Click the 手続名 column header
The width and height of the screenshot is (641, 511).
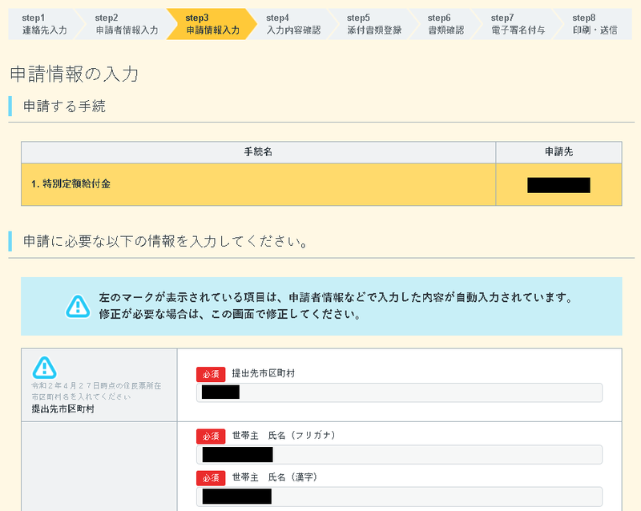coord(258,152)
